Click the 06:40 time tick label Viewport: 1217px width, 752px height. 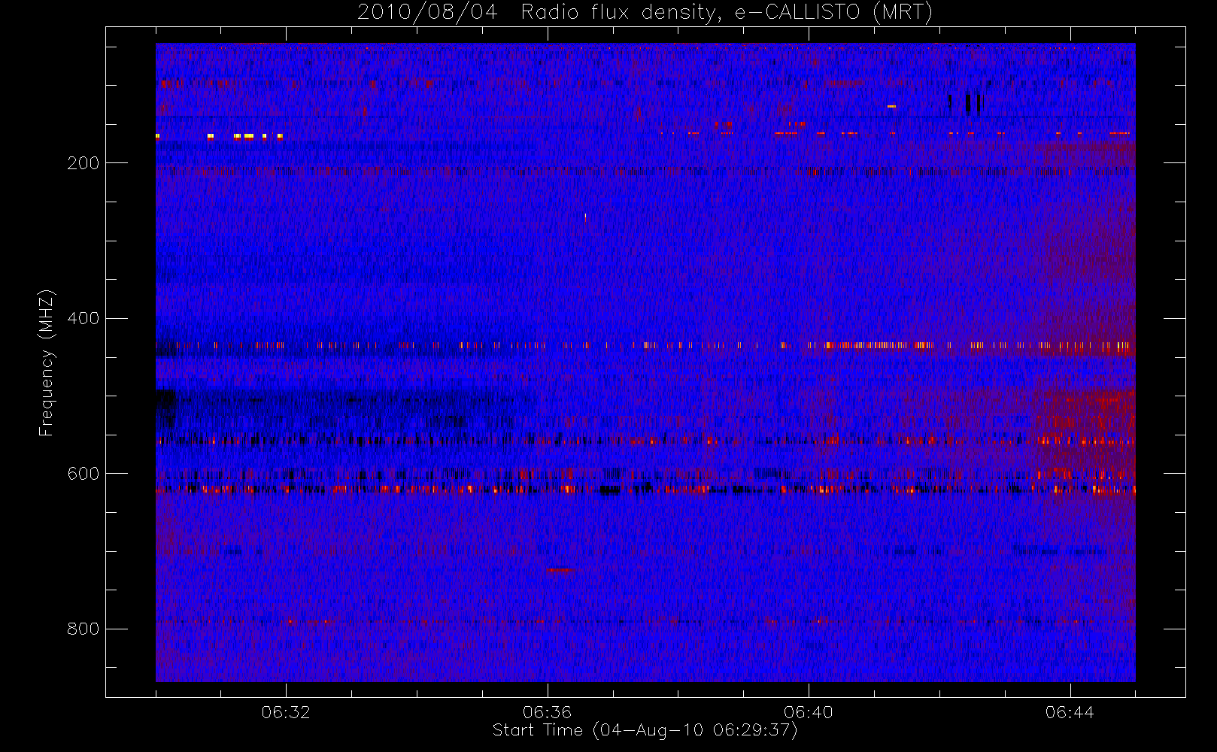point(809,712)
